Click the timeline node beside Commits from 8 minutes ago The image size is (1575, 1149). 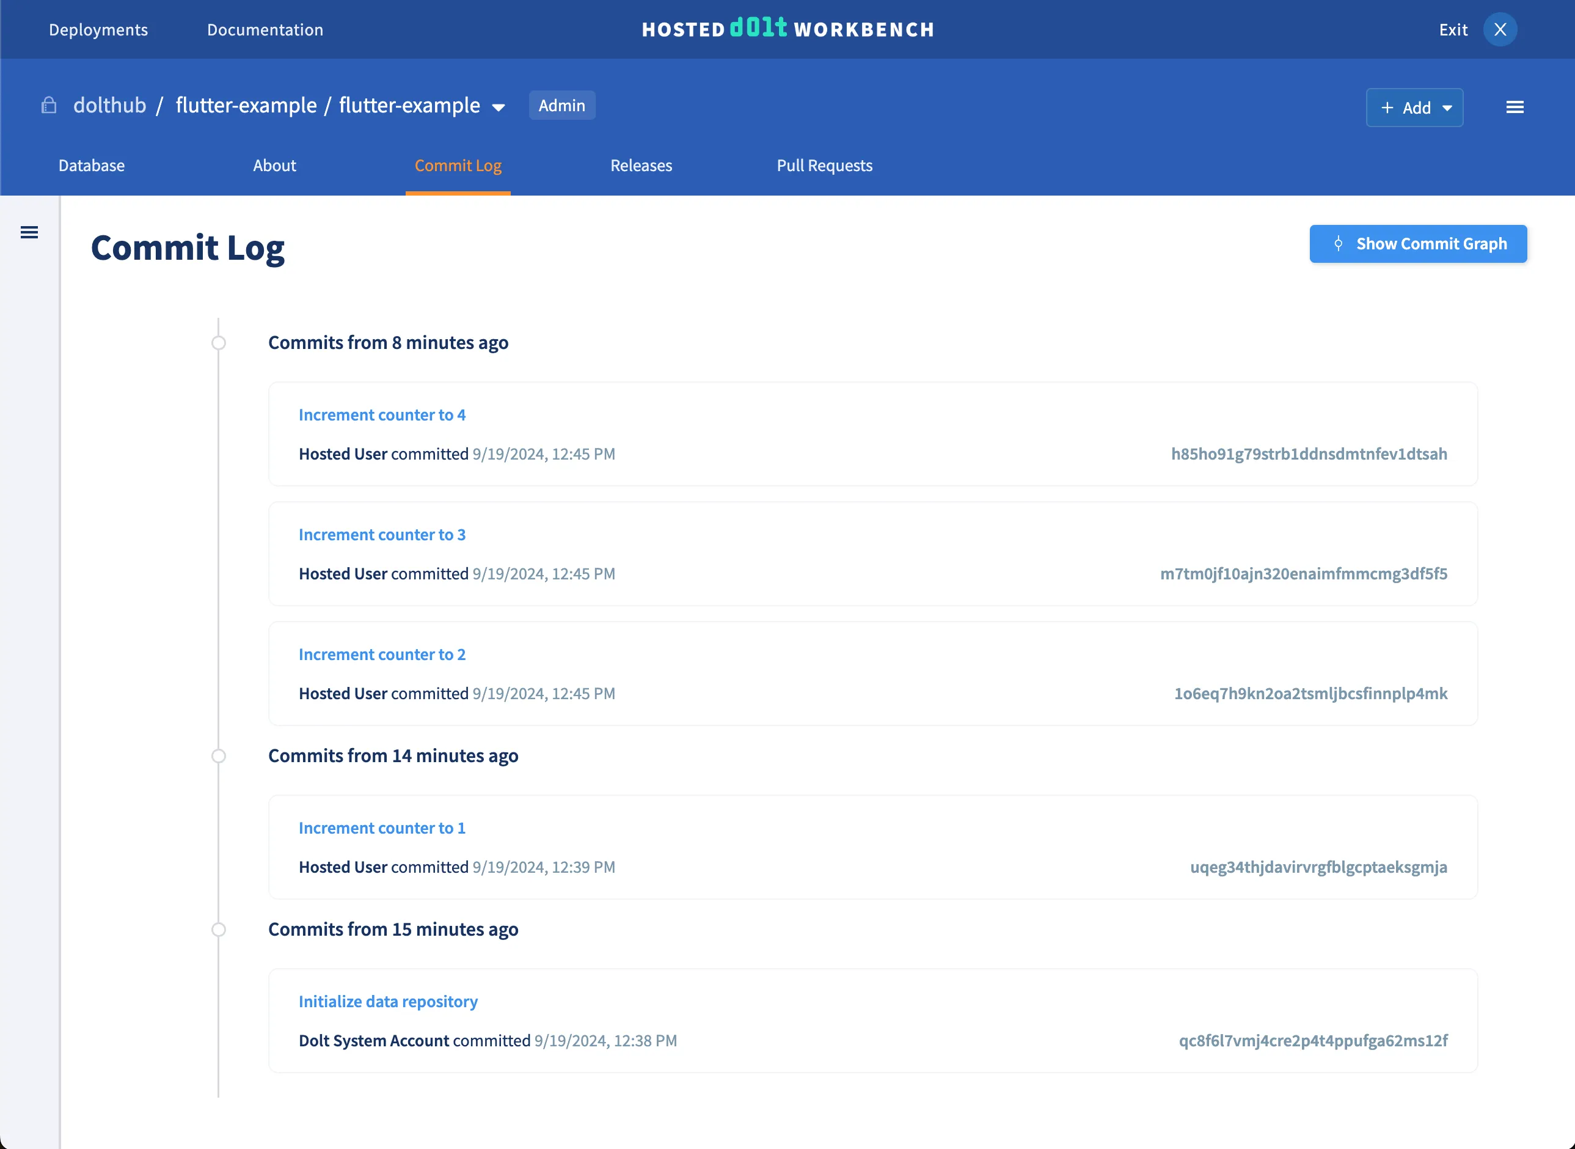(219, 343)
